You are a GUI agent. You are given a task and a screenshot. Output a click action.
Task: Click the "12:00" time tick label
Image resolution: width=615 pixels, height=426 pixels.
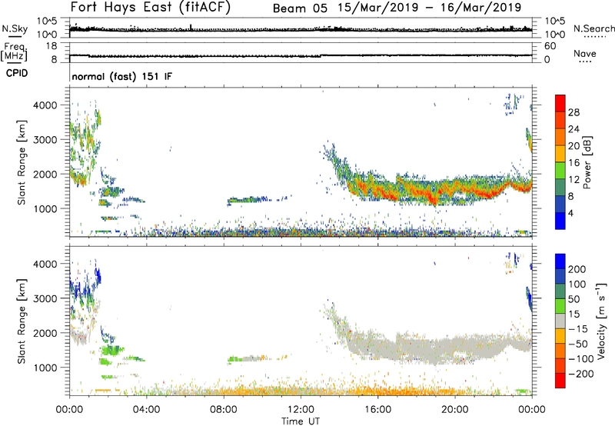(x=301, y=410)
